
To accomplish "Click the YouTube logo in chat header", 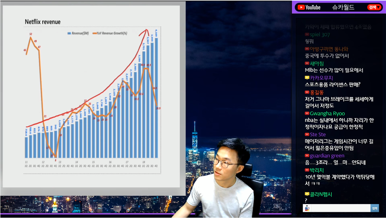I will 309,8.
